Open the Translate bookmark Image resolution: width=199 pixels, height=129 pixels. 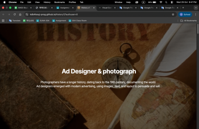[15, 20]
